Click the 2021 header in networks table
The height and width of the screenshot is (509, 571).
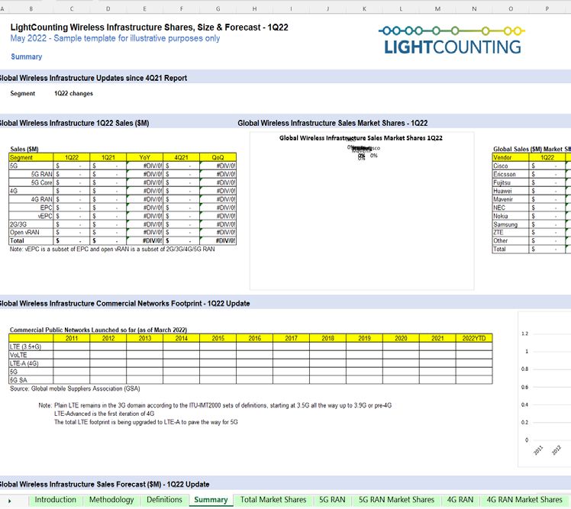(x=437, y=338)
